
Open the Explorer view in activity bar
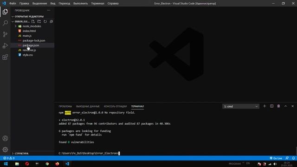coord(5,12)
